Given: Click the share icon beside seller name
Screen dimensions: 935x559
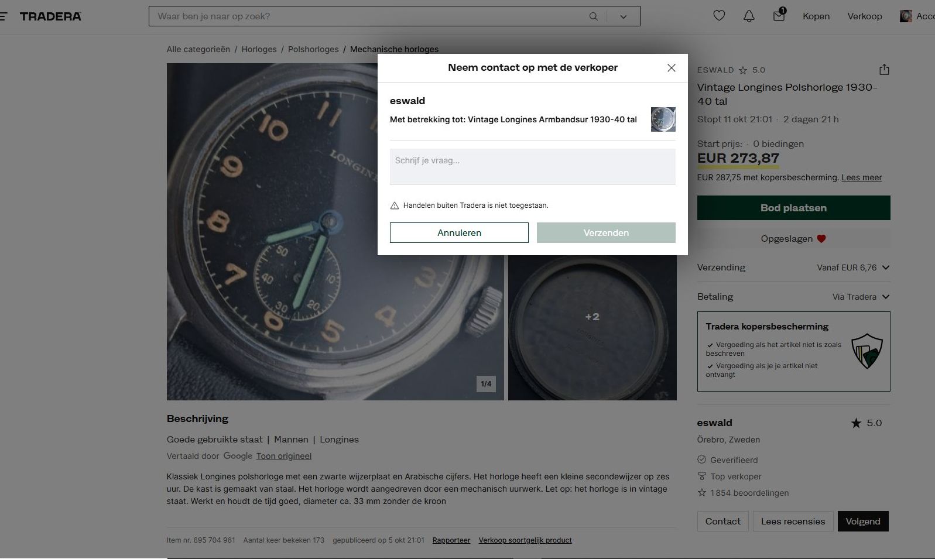Looking at the screenshot, I should (x=884, y=70).
